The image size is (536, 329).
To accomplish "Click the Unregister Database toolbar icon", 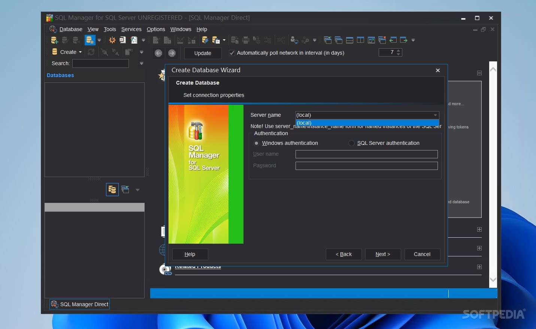I will click(x=76, y=40).
